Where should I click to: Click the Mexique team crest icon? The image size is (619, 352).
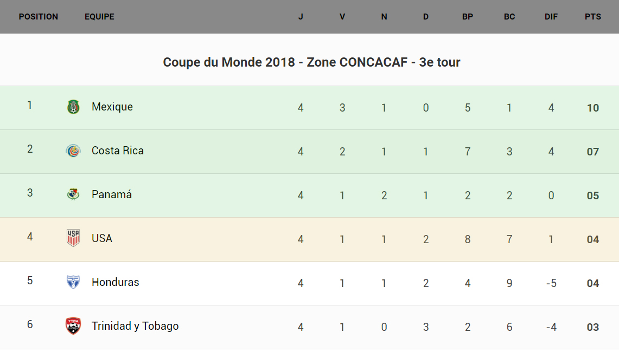[73, 107]
